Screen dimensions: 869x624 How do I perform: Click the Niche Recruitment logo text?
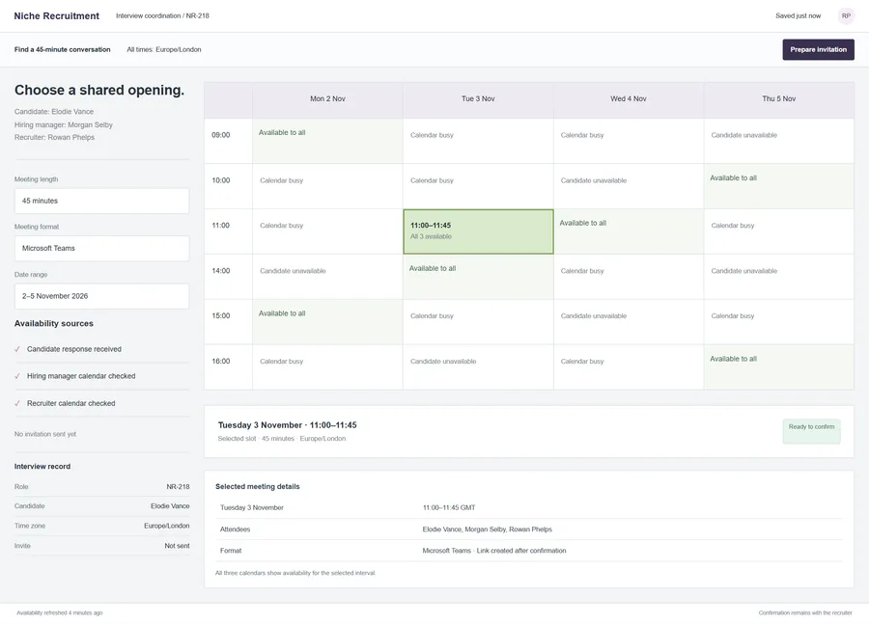(57, 16)
